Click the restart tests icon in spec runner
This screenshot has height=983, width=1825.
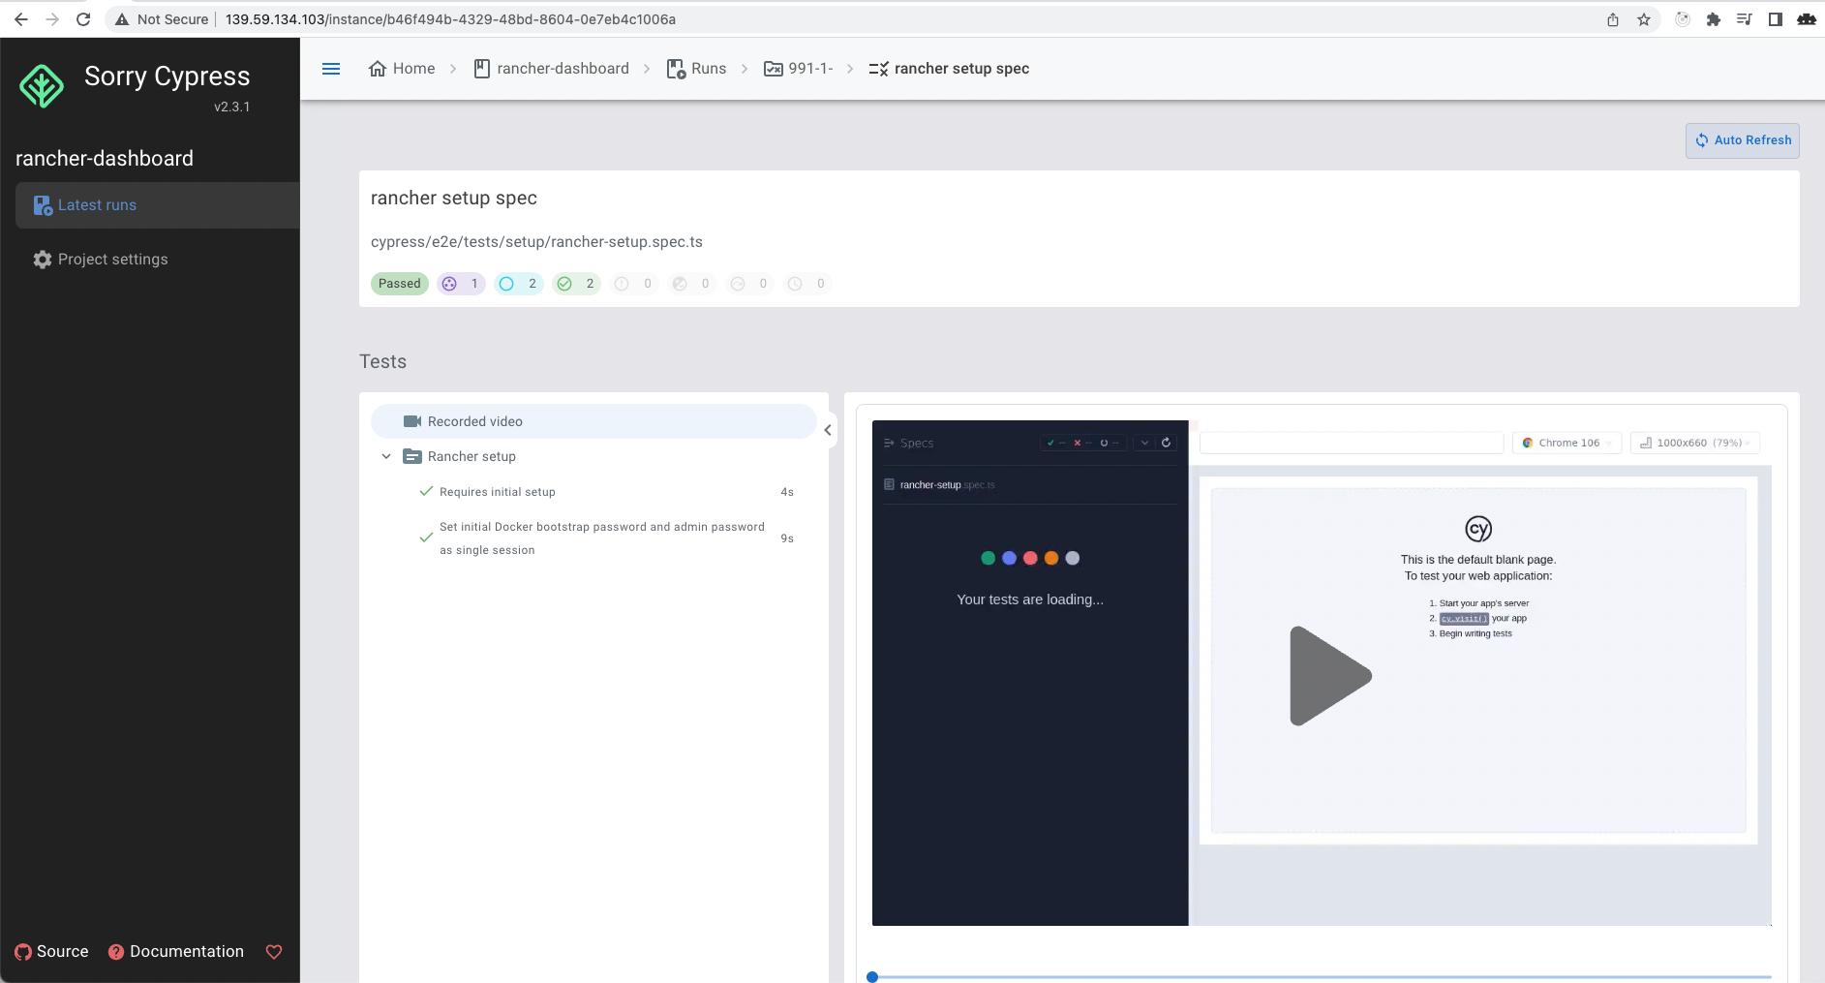coord(1167,443)
